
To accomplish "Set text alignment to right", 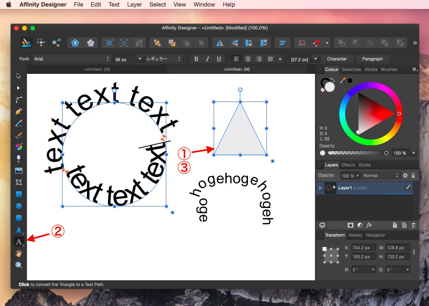I will (x=259, y=59).
